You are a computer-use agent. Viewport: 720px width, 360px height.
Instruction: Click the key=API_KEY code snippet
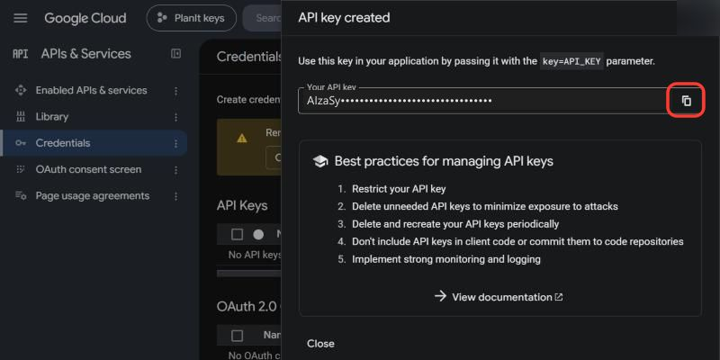pyautogui.click(x=571, y=61)
